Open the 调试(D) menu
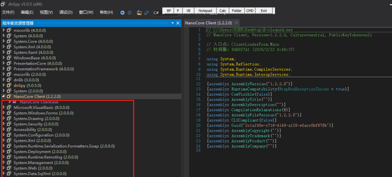The width and height of the screenshot is (392, 177). [66, 12]
